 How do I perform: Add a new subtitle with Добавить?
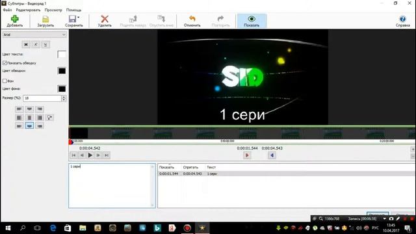coord(14,21)
